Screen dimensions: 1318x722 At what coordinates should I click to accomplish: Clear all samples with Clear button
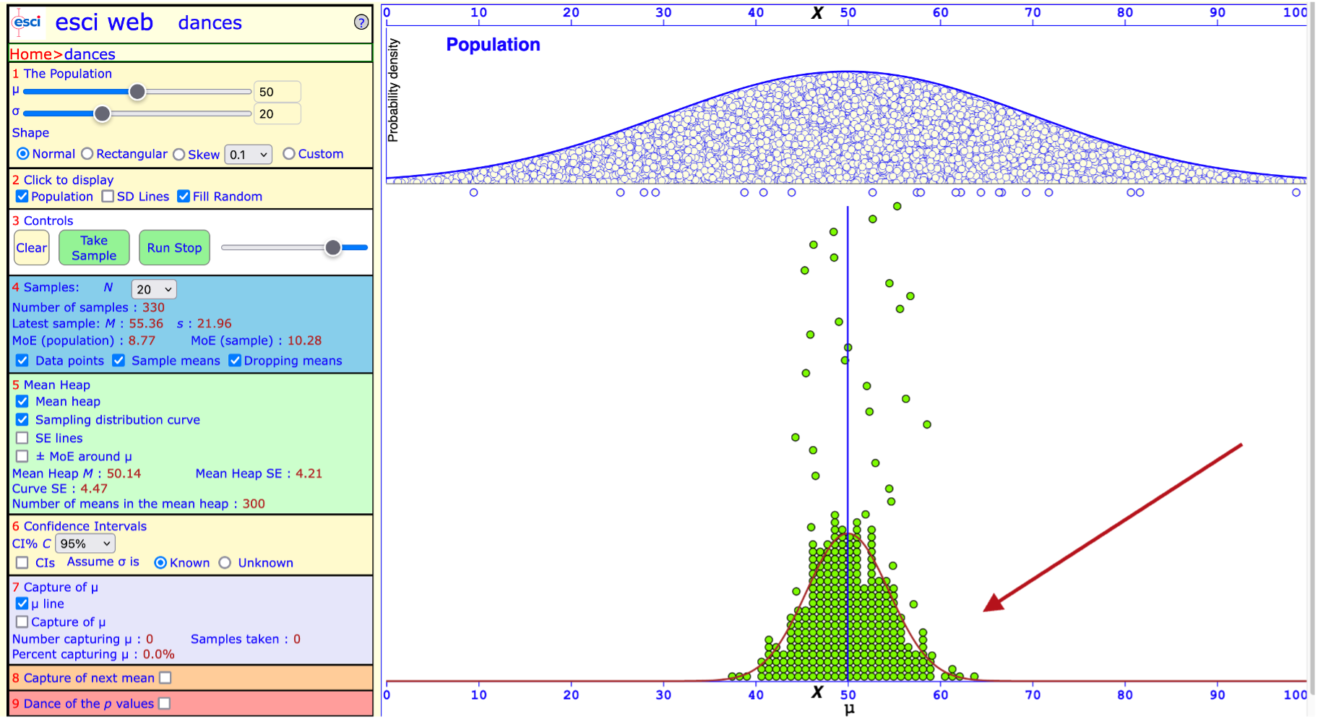pos(32,248)
